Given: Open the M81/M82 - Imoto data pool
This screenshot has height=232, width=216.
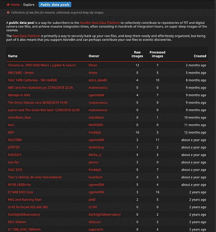Looking at the screenshot, I should click(x=21, y=73).
